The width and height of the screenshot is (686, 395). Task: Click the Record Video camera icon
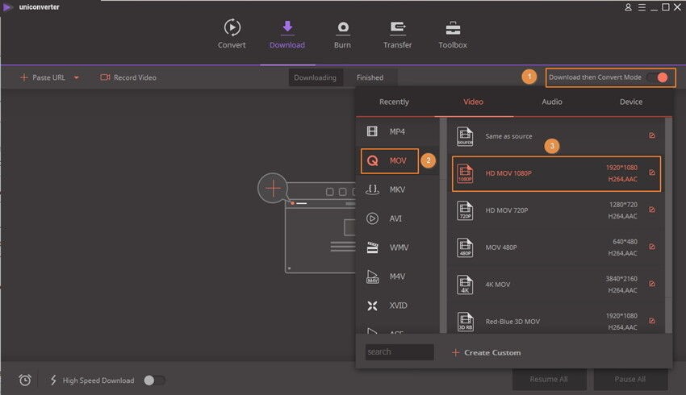click(105, 77)
